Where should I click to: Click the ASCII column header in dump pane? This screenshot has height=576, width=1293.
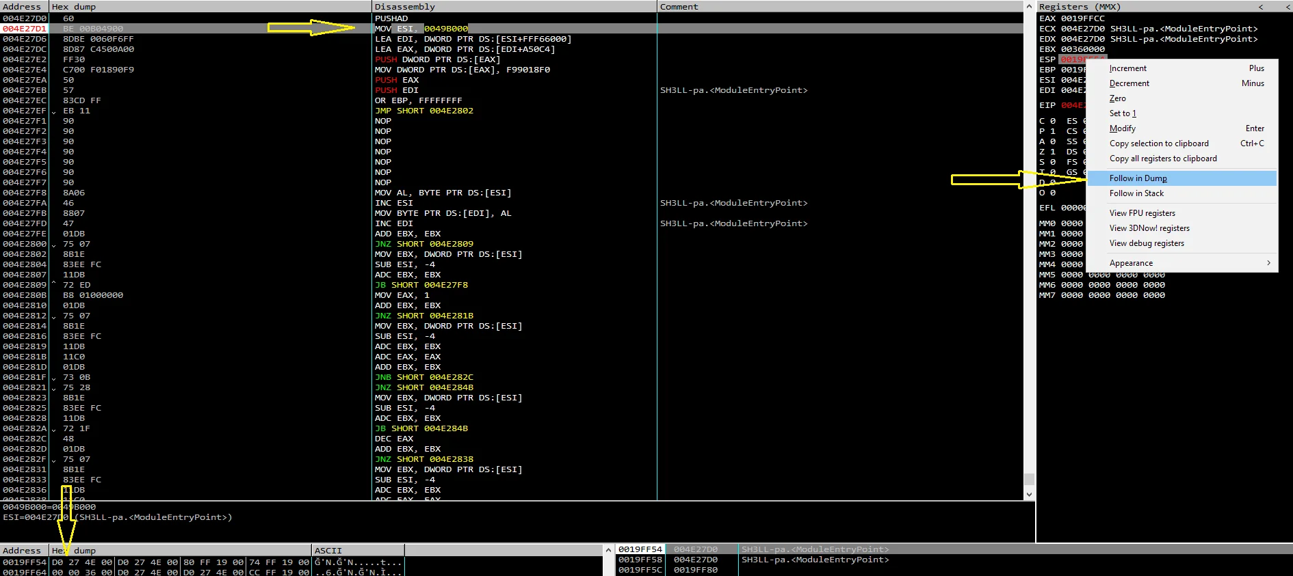pyautogui.click(x=358, y=550)
